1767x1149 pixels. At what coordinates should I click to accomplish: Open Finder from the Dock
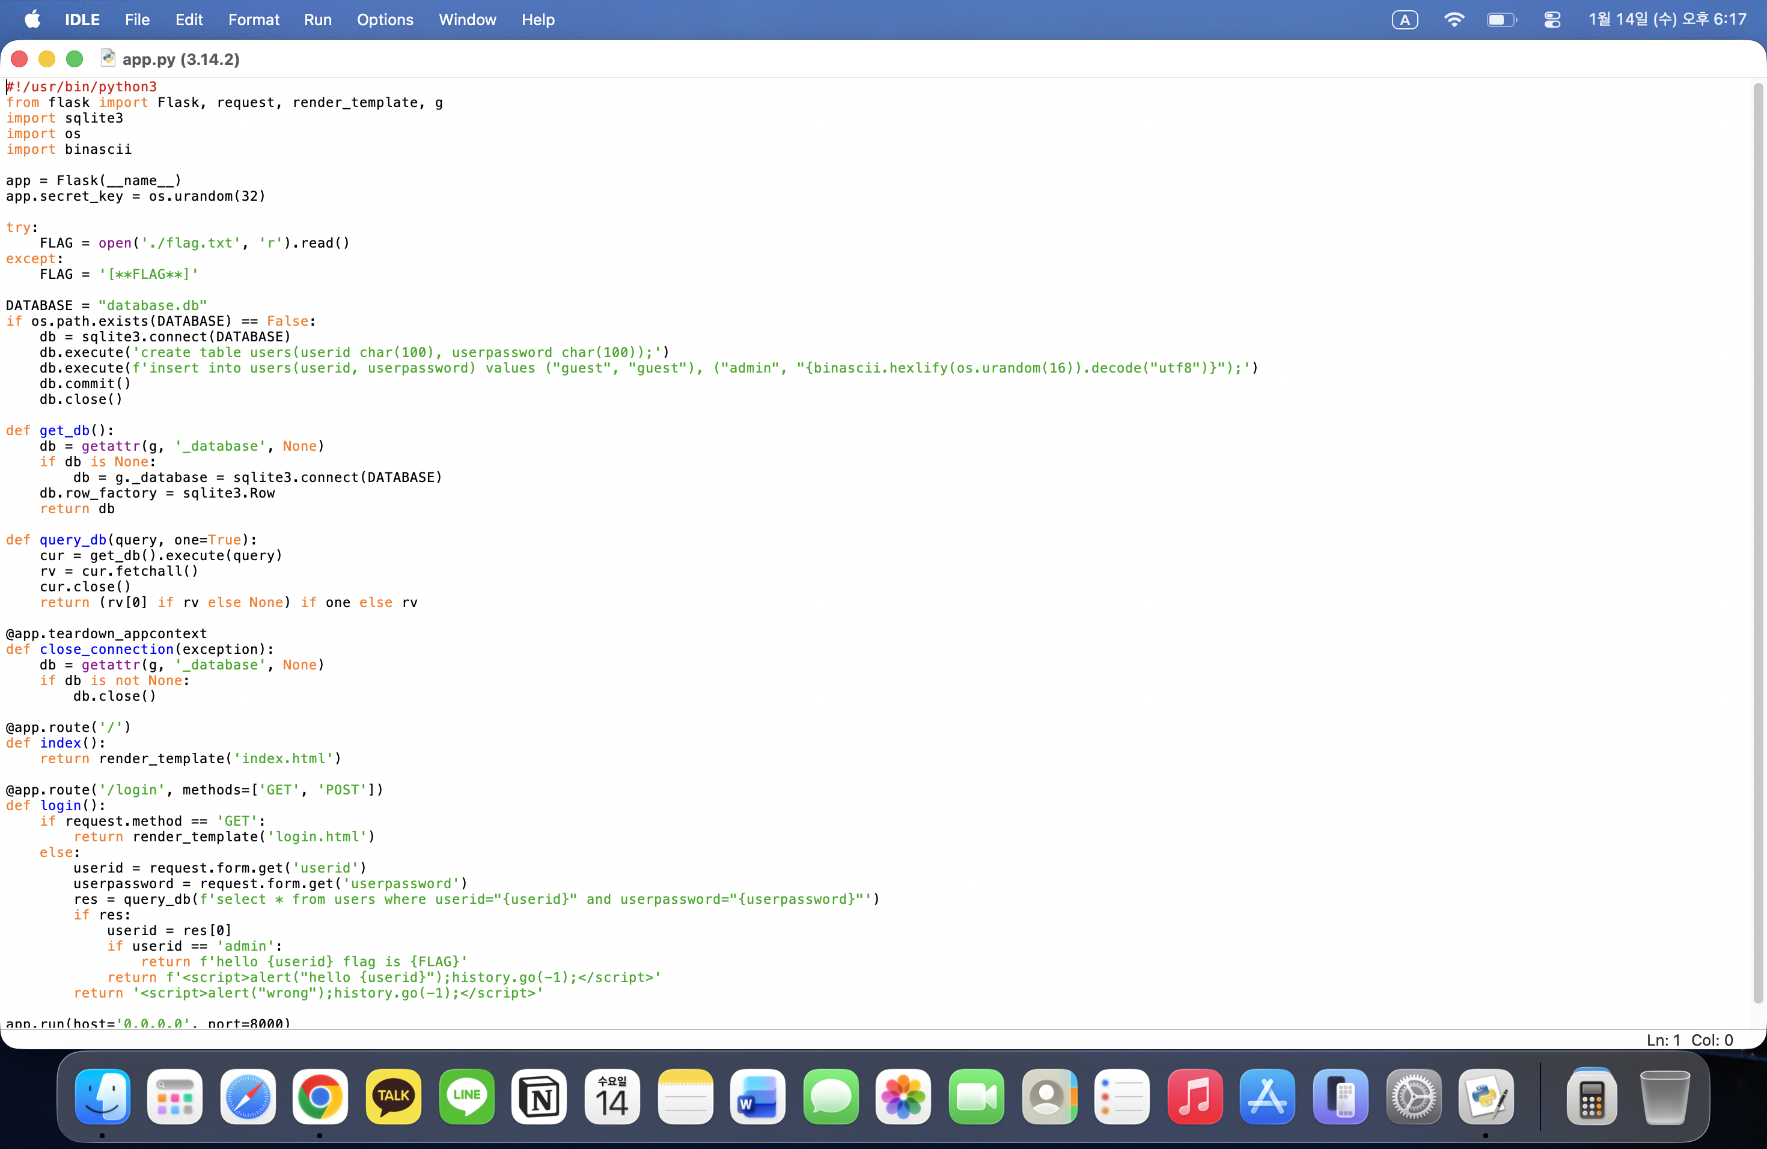click(x=102, y=1096)
